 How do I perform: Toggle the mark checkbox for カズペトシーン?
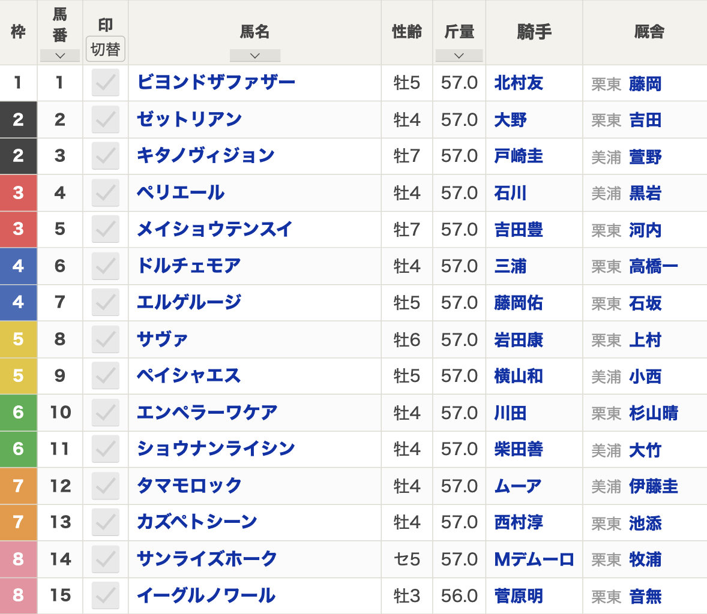coord(106,522)
